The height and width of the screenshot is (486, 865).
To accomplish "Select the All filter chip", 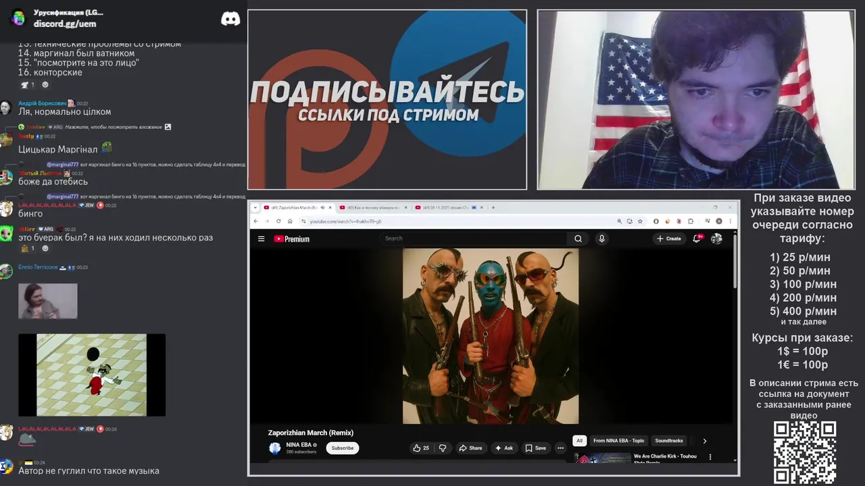I will (579, 441).
